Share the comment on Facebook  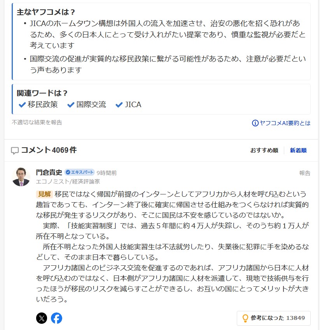tap(56, 318)
